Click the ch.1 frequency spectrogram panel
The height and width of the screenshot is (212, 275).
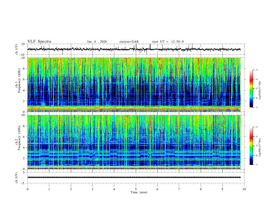point(134,85)
